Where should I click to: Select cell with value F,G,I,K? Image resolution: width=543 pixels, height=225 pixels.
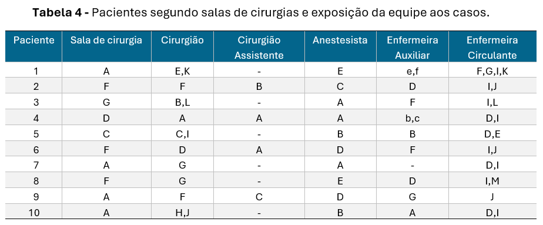point(492,70)
